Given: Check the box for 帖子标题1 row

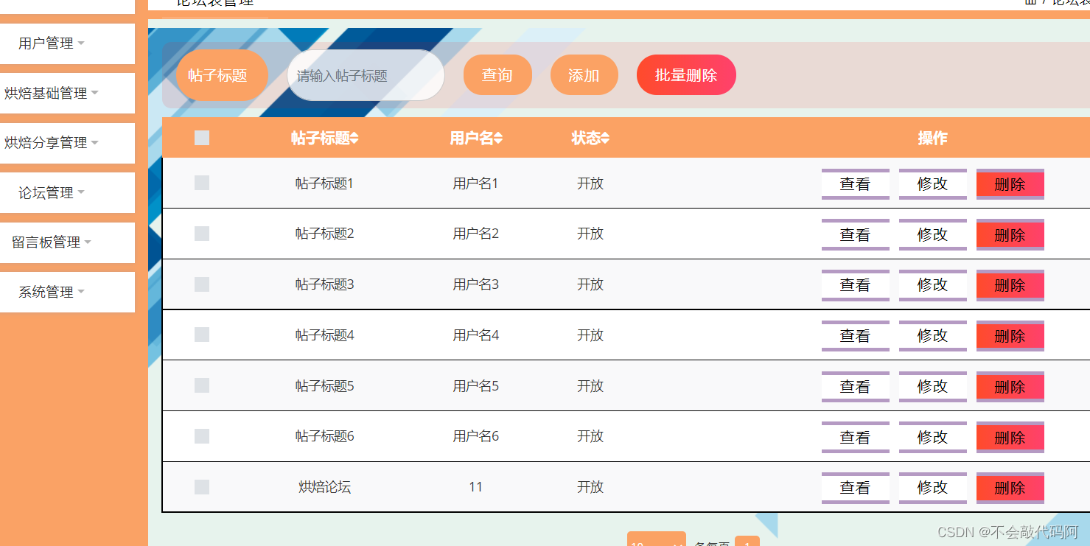Looking at the screenshot, I should point(202,183).
